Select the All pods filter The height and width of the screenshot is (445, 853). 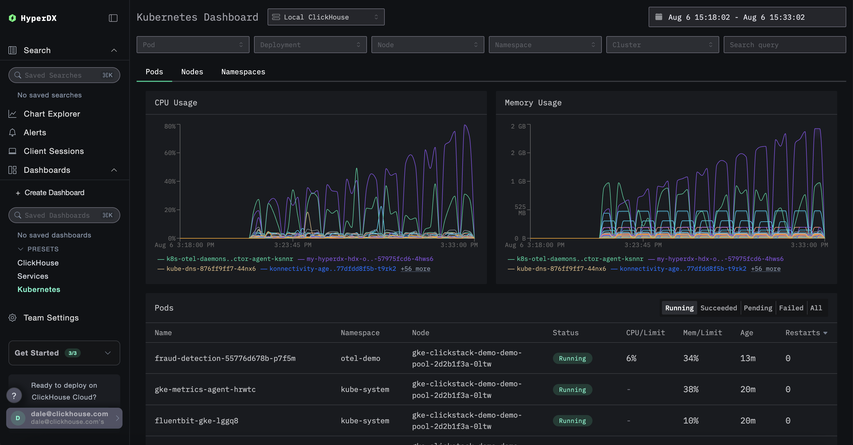click(816, 308)
